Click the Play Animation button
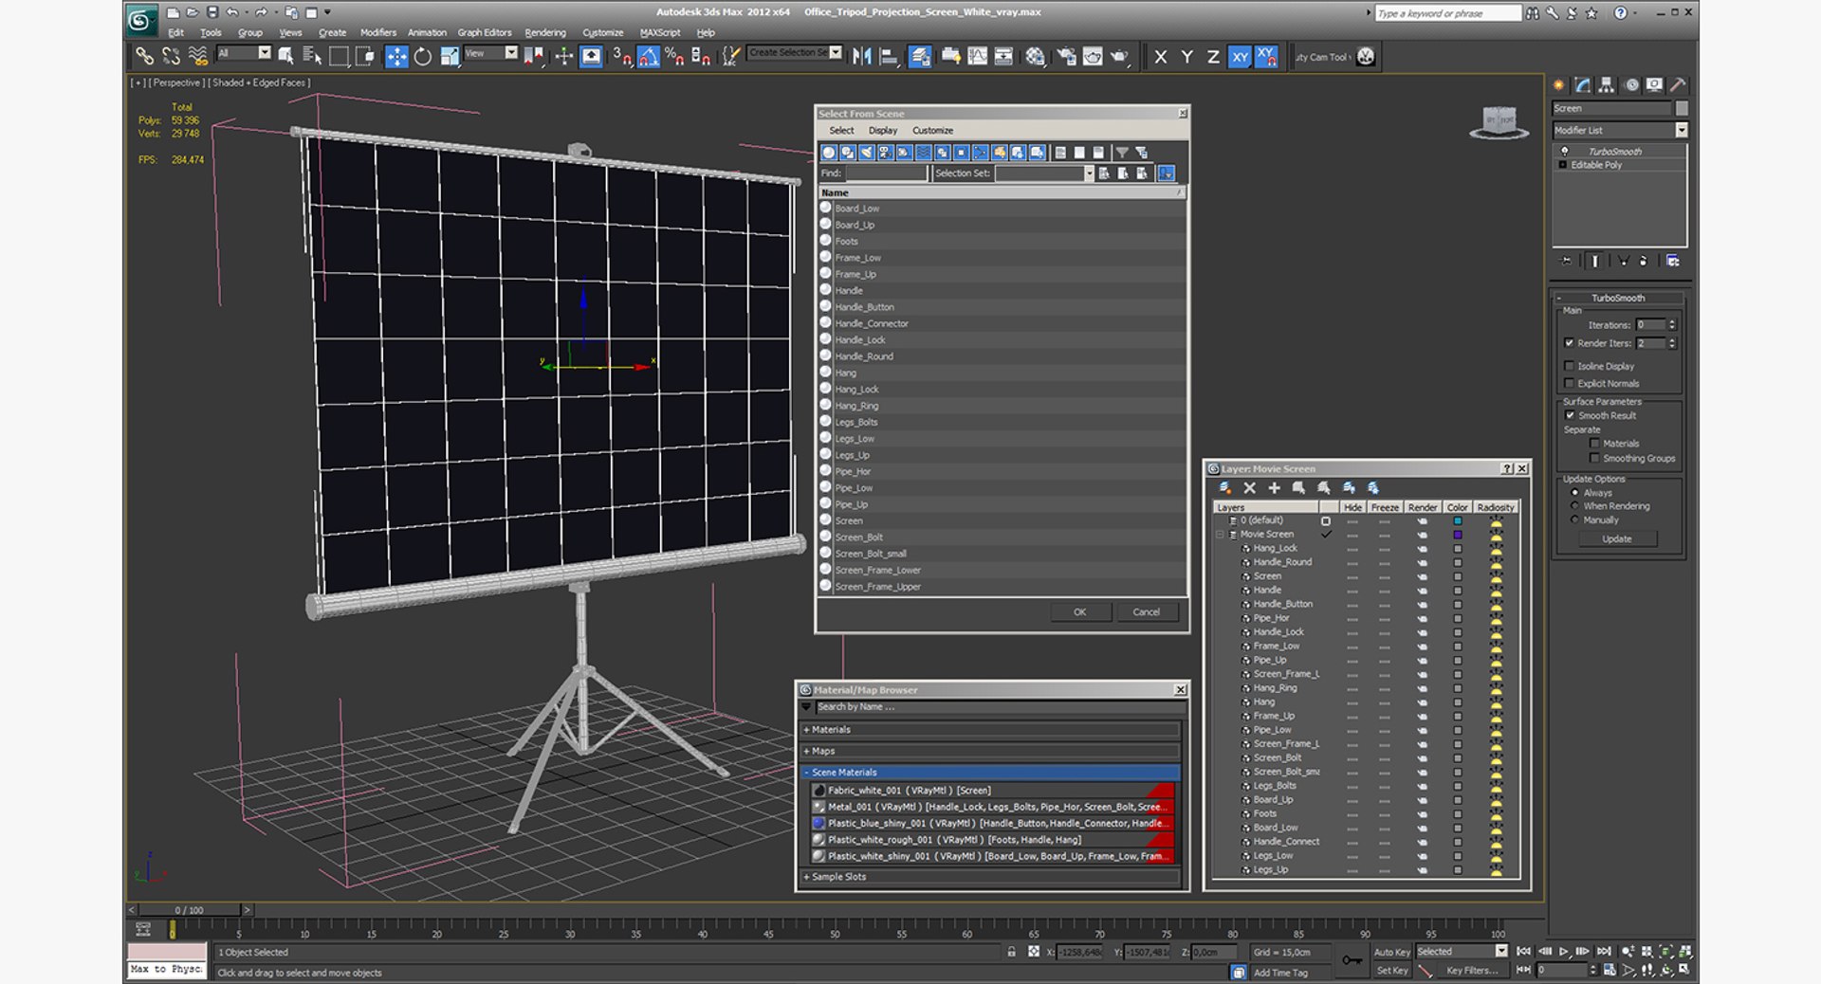This screenshot has height=984, width=1821. pyautogui.click(x=1564, y=951)
